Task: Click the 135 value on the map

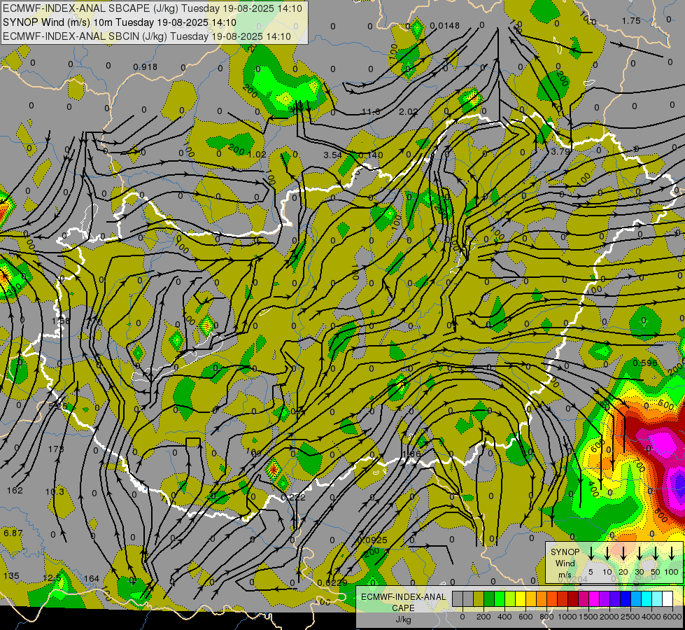Action: pyautogui.click(x=11, y=576)
